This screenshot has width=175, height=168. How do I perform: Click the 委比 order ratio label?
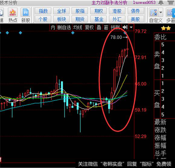tap(160, 37)
